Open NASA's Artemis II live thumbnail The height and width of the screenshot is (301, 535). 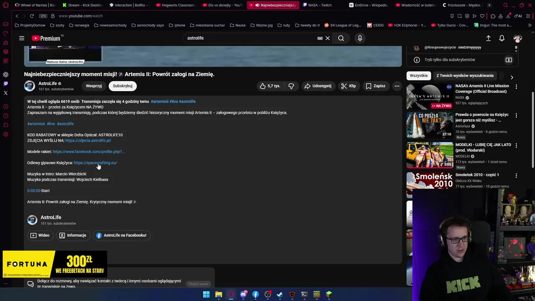[430, 97]
